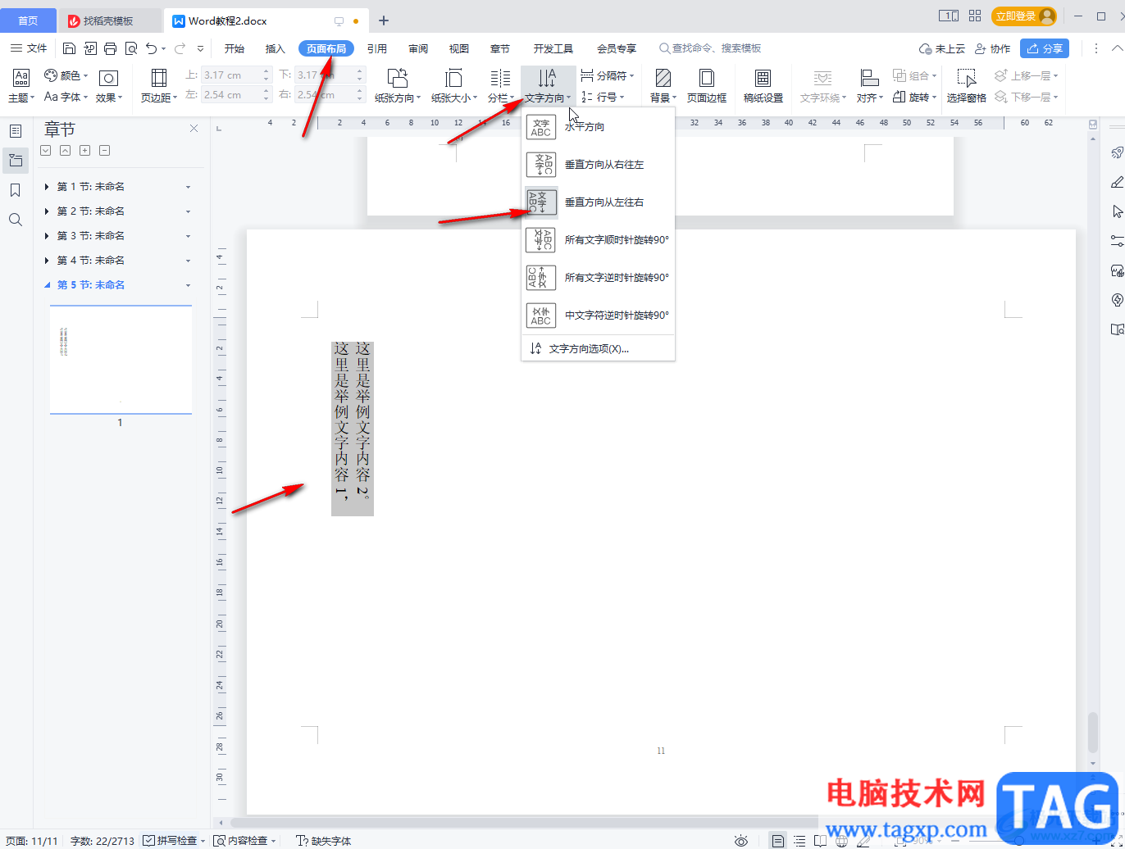Viewport: 1125px width, 849px height.
Task: Open 稿纸设置 grid paper settings
Action: [x=763, y=86]
